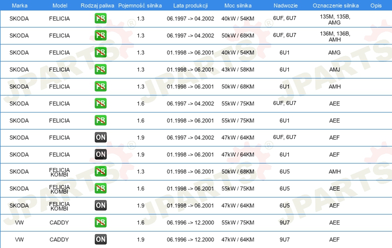
Task: Click petrol icon for Felicia AMJ 43kW row
Action: click(100, 69)
